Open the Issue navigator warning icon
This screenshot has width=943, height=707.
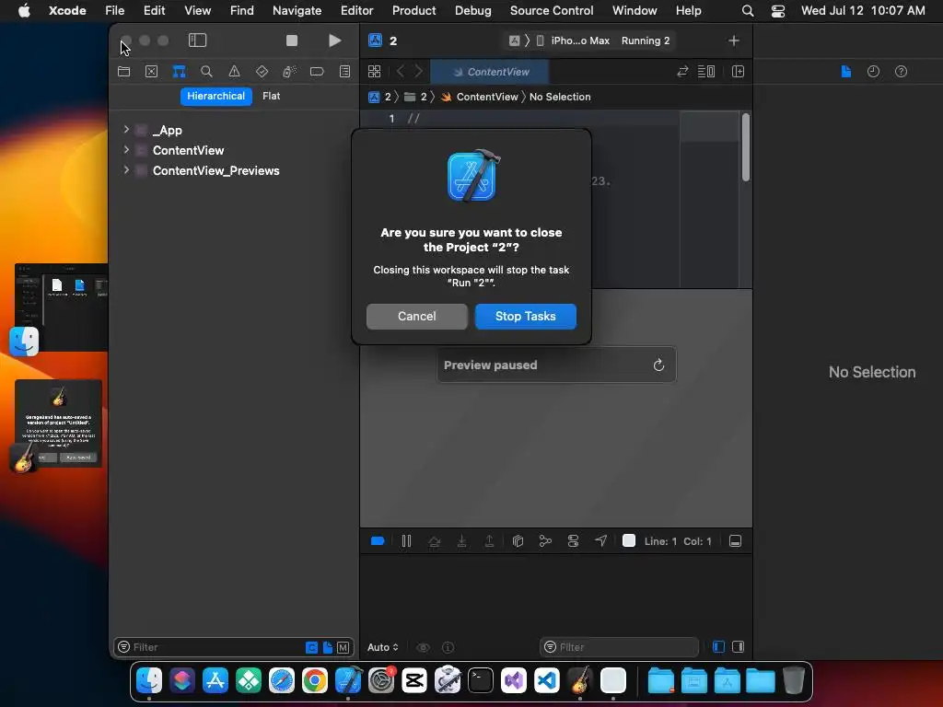(x=234, y=72)
